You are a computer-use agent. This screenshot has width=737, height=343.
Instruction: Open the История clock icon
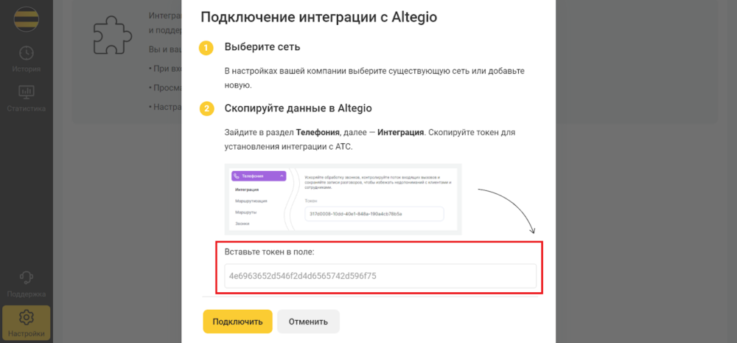(27, 52)
